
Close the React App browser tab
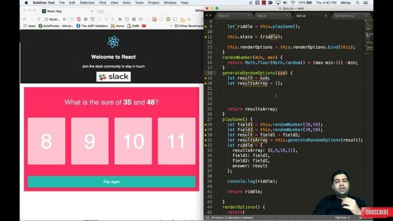[x=92, y=11]
